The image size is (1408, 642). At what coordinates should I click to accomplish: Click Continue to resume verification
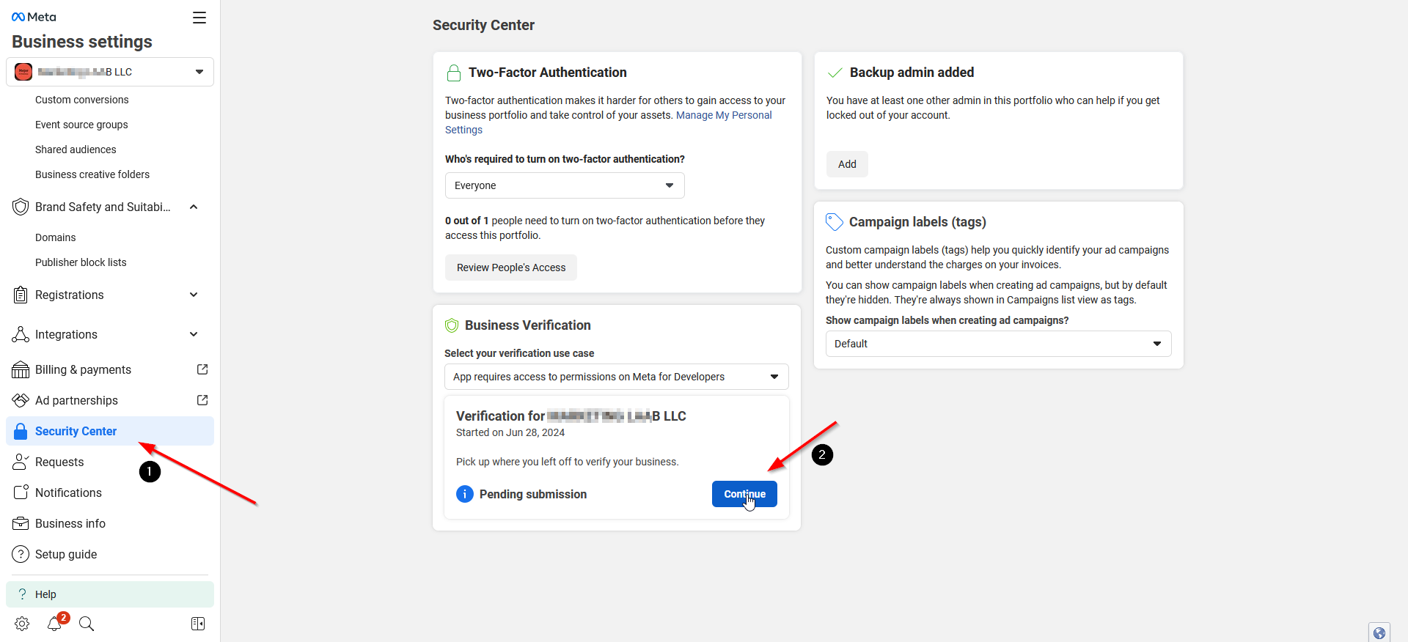click(x=744, y=494)
